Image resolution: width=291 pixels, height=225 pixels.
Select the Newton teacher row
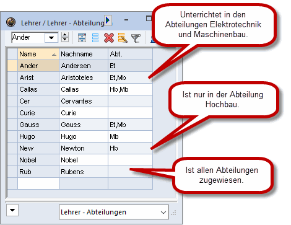(x=80, y=148)
